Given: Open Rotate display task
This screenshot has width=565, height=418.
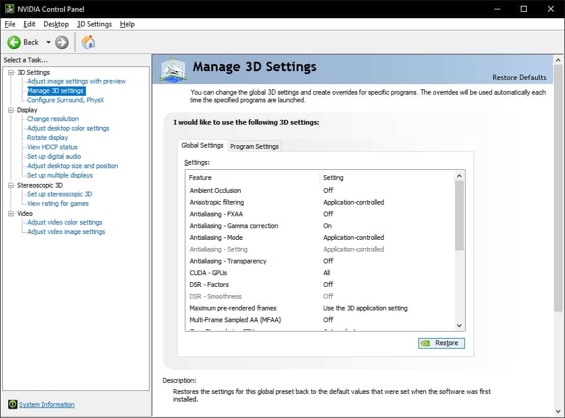Looking at the screenshot, I should (x=48, y=138).
